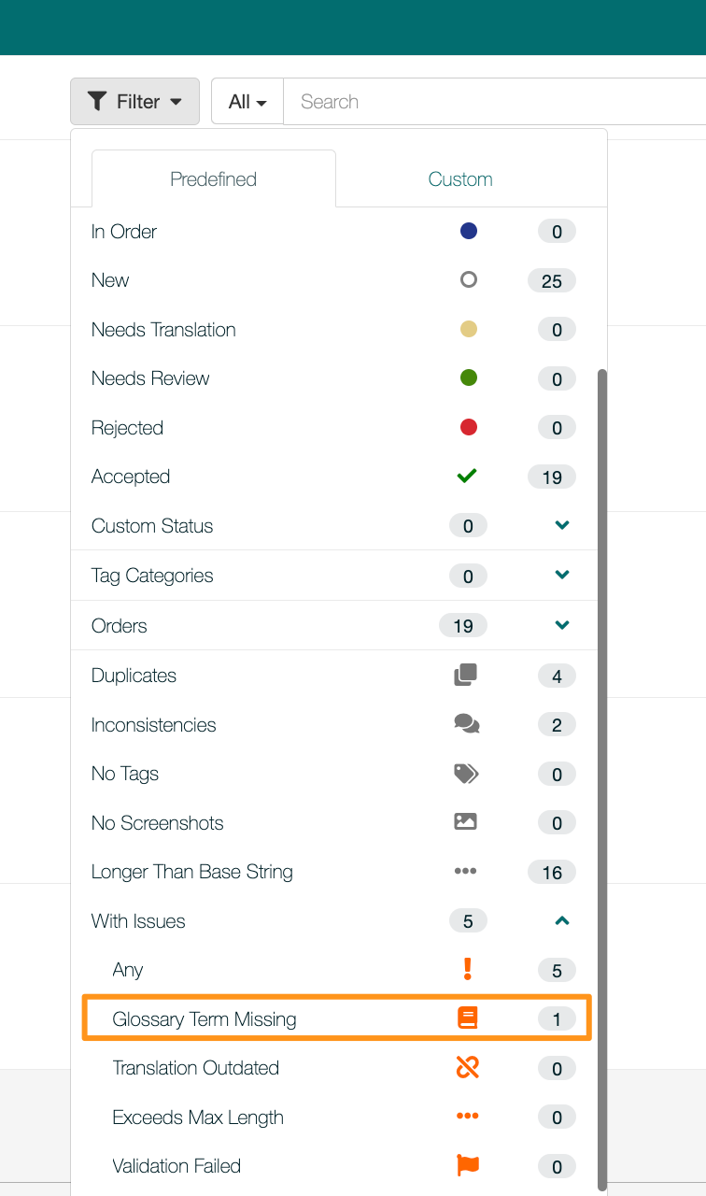Click the No Tags tag icon
Image resolution: width=706 pixels, height=1196 pixels.
(x=466, y=774)
